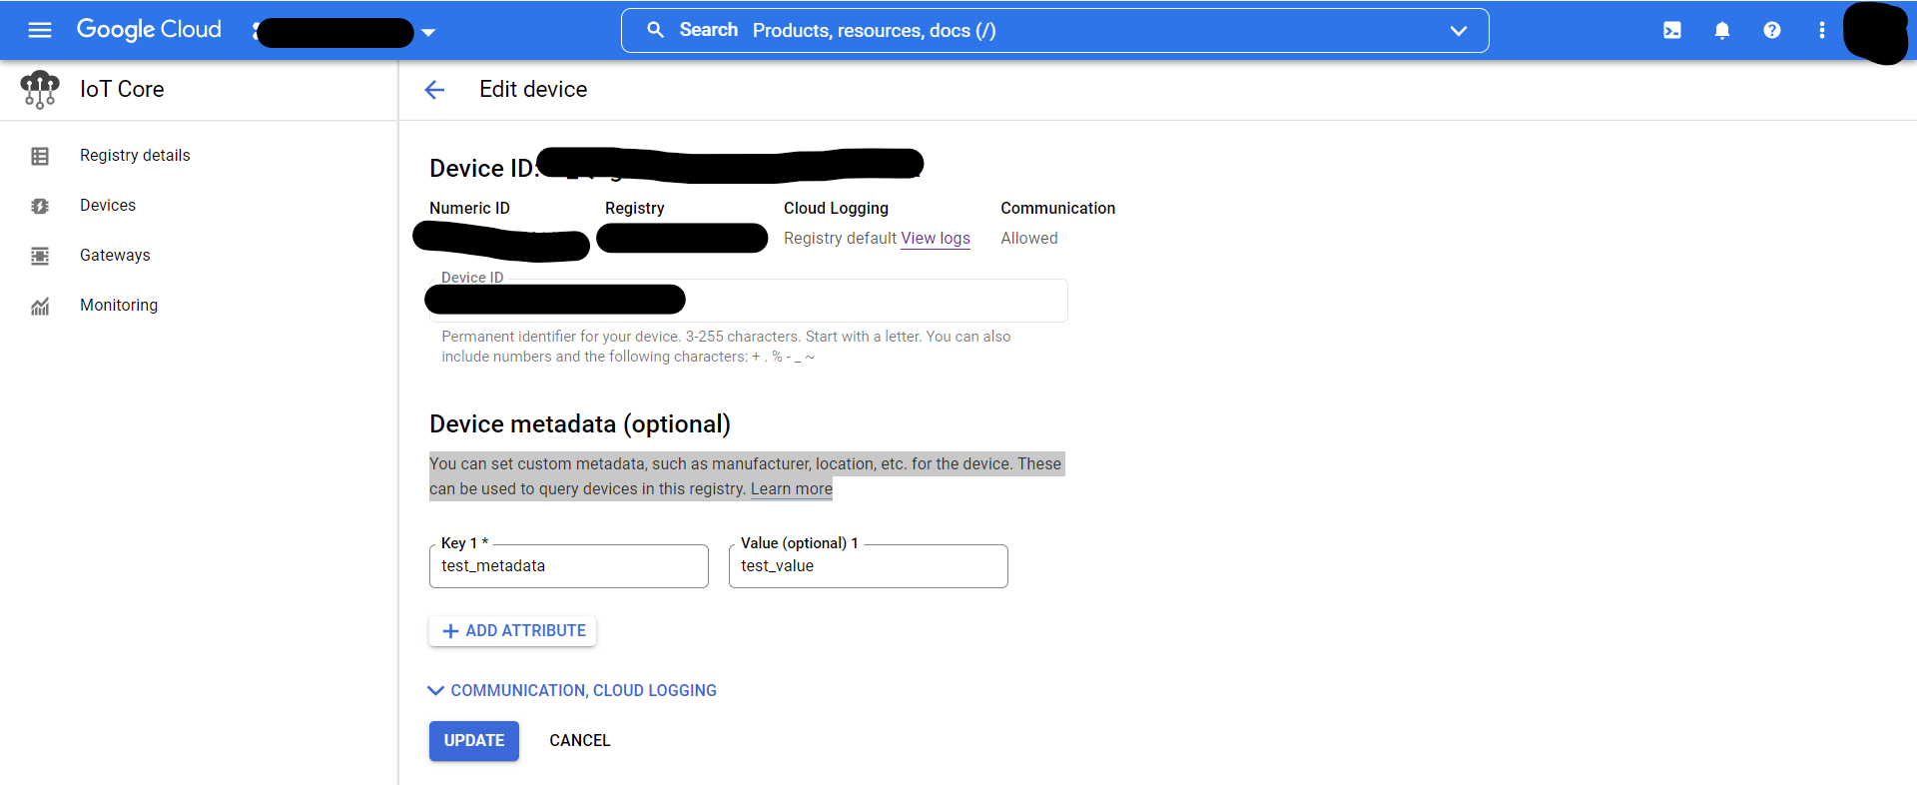
Task: Navigate to Gateways
Action: 115,255
